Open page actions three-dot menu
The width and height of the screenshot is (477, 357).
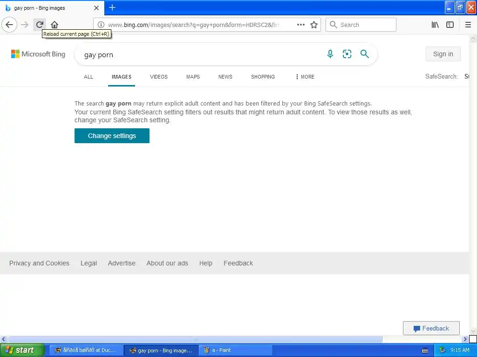click(300, 25)
